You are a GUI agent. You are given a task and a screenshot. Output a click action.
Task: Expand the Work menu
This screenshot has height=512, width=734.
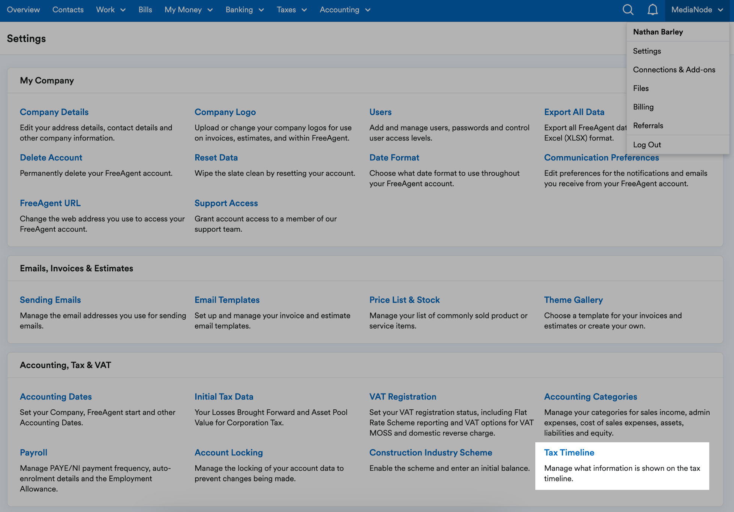[x=111, y=10]
